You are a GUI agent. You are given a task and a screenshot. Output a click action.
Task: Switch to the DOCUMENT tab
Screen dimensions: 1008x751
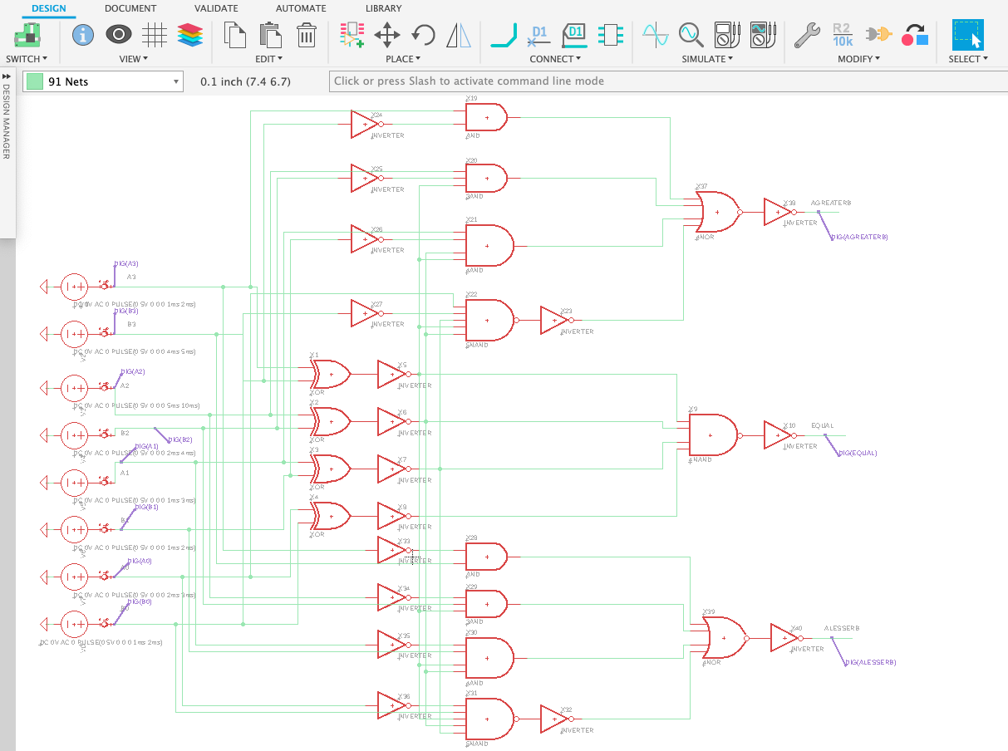coord(130,8)
